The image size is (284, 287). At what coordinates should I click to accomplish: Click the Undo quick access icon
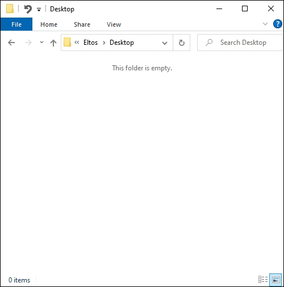(28, 9)
